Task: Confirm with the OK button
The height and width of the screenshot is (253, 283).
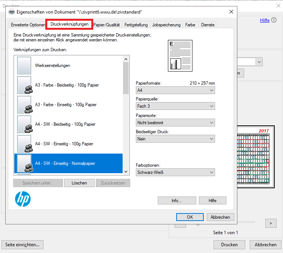Action: 190,217
